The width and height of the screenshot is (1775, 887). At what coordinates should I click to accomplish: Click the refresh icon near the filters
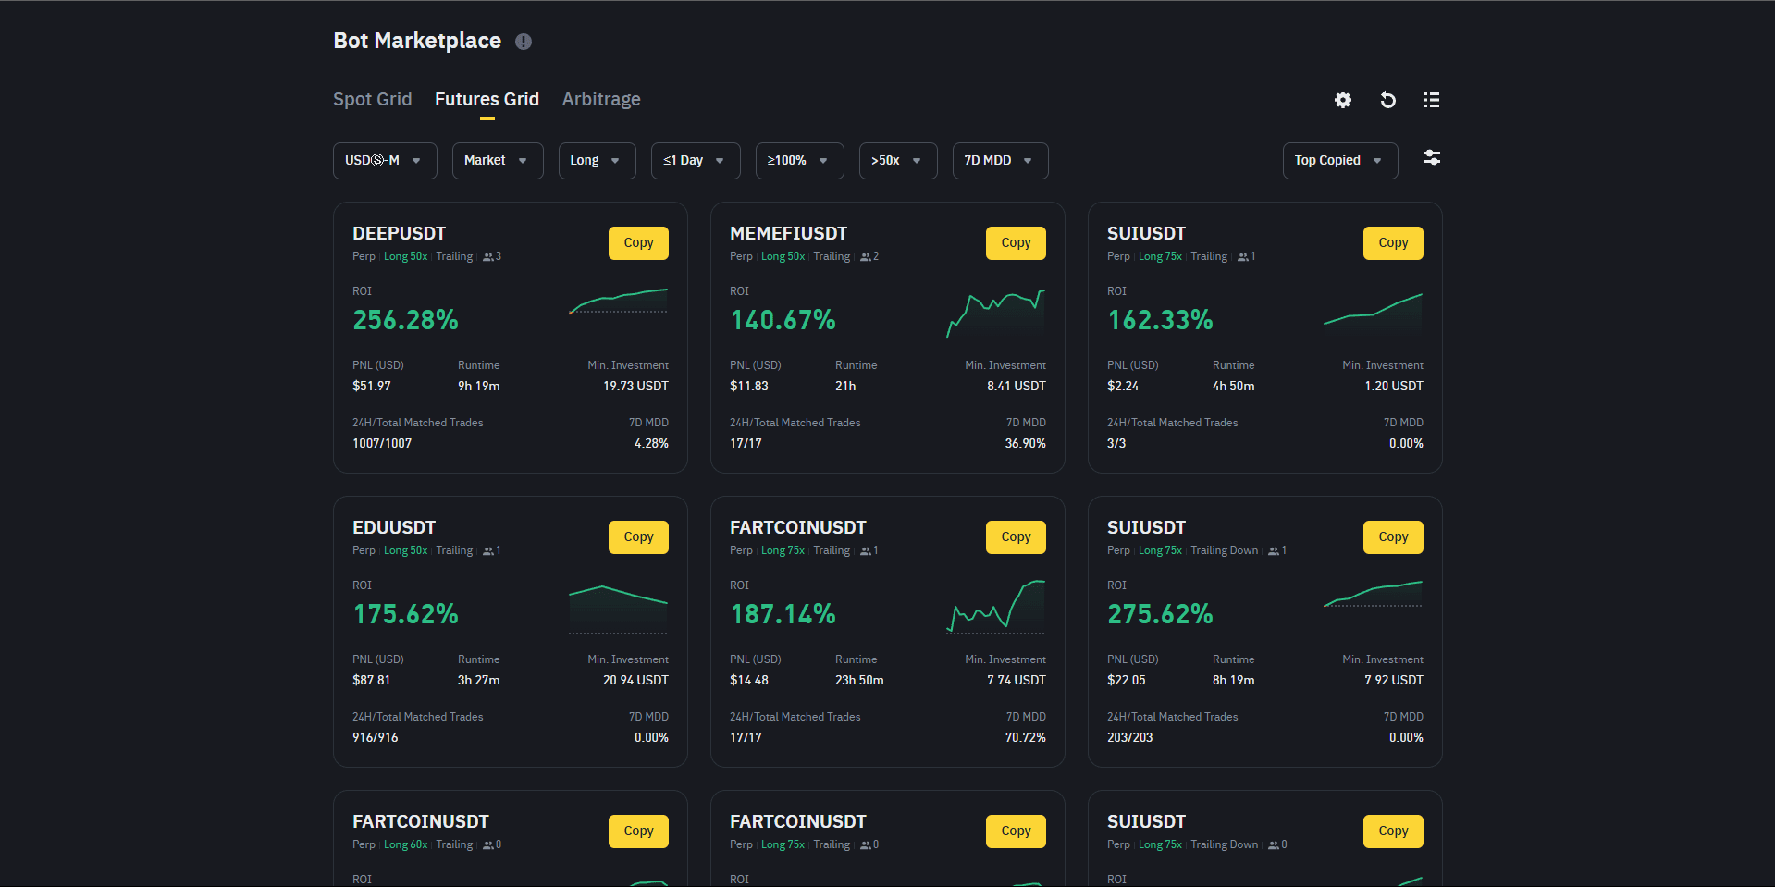point(1387,100)
